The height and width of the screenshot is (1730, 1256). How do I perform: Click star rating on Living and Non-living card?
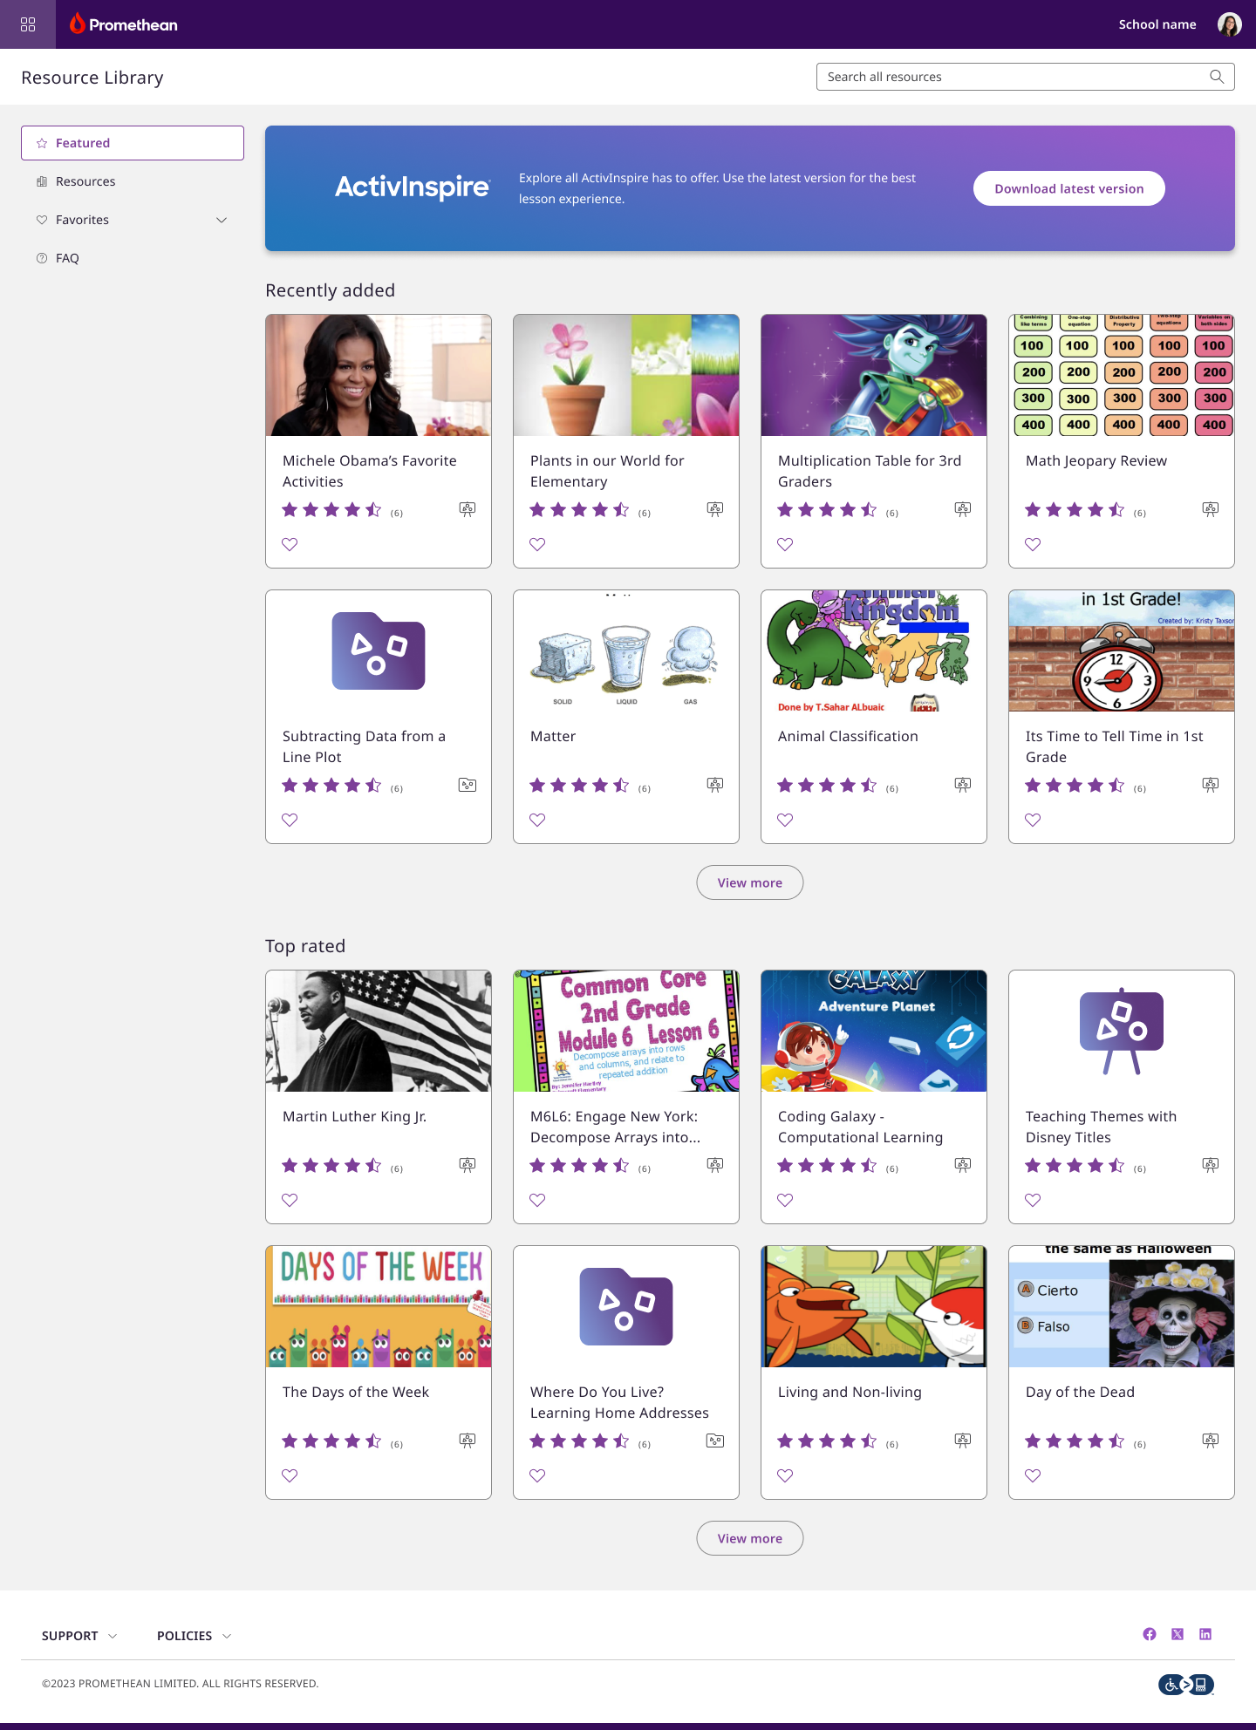[827, 1441]
